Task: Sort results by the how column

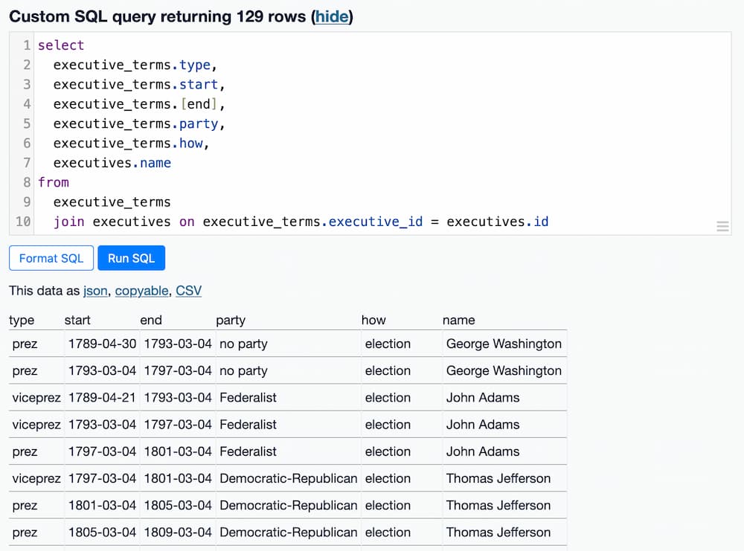Action: [373, 320]
